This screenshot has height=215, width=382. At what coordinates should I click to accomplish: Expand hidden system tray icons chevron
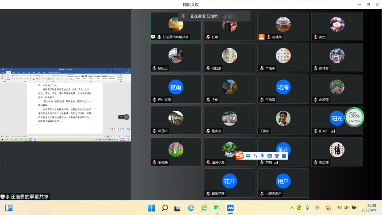(x=291, y=208)
